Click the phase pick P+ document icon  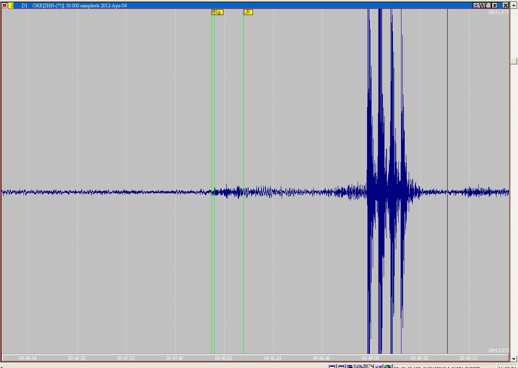(x=369, y=367)
